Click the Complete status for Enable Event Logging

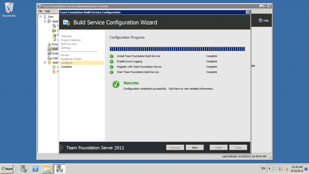pyautogui.click(x=211, y=61)
